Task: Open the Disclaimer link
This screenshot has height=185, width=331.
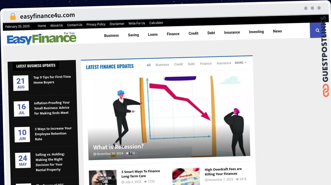Action: (117, 24)
